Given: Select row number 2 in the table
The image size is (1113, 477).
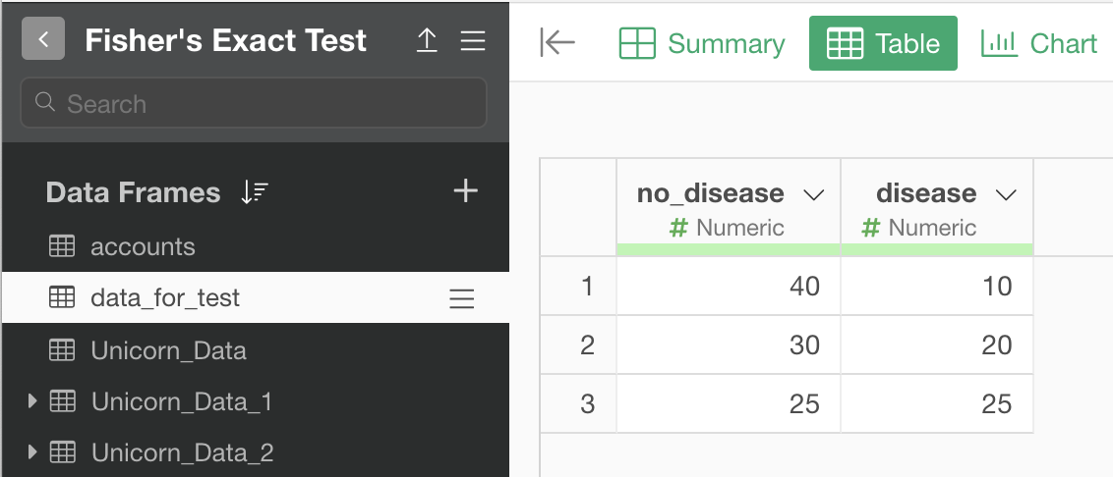Looking at the screenshot, I should 586,345.
